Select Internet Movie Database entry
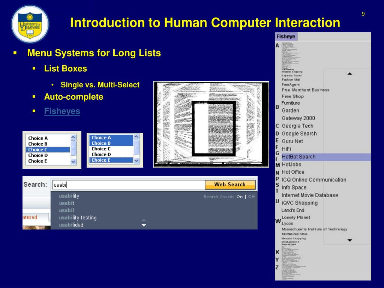 tap(310, 195)
